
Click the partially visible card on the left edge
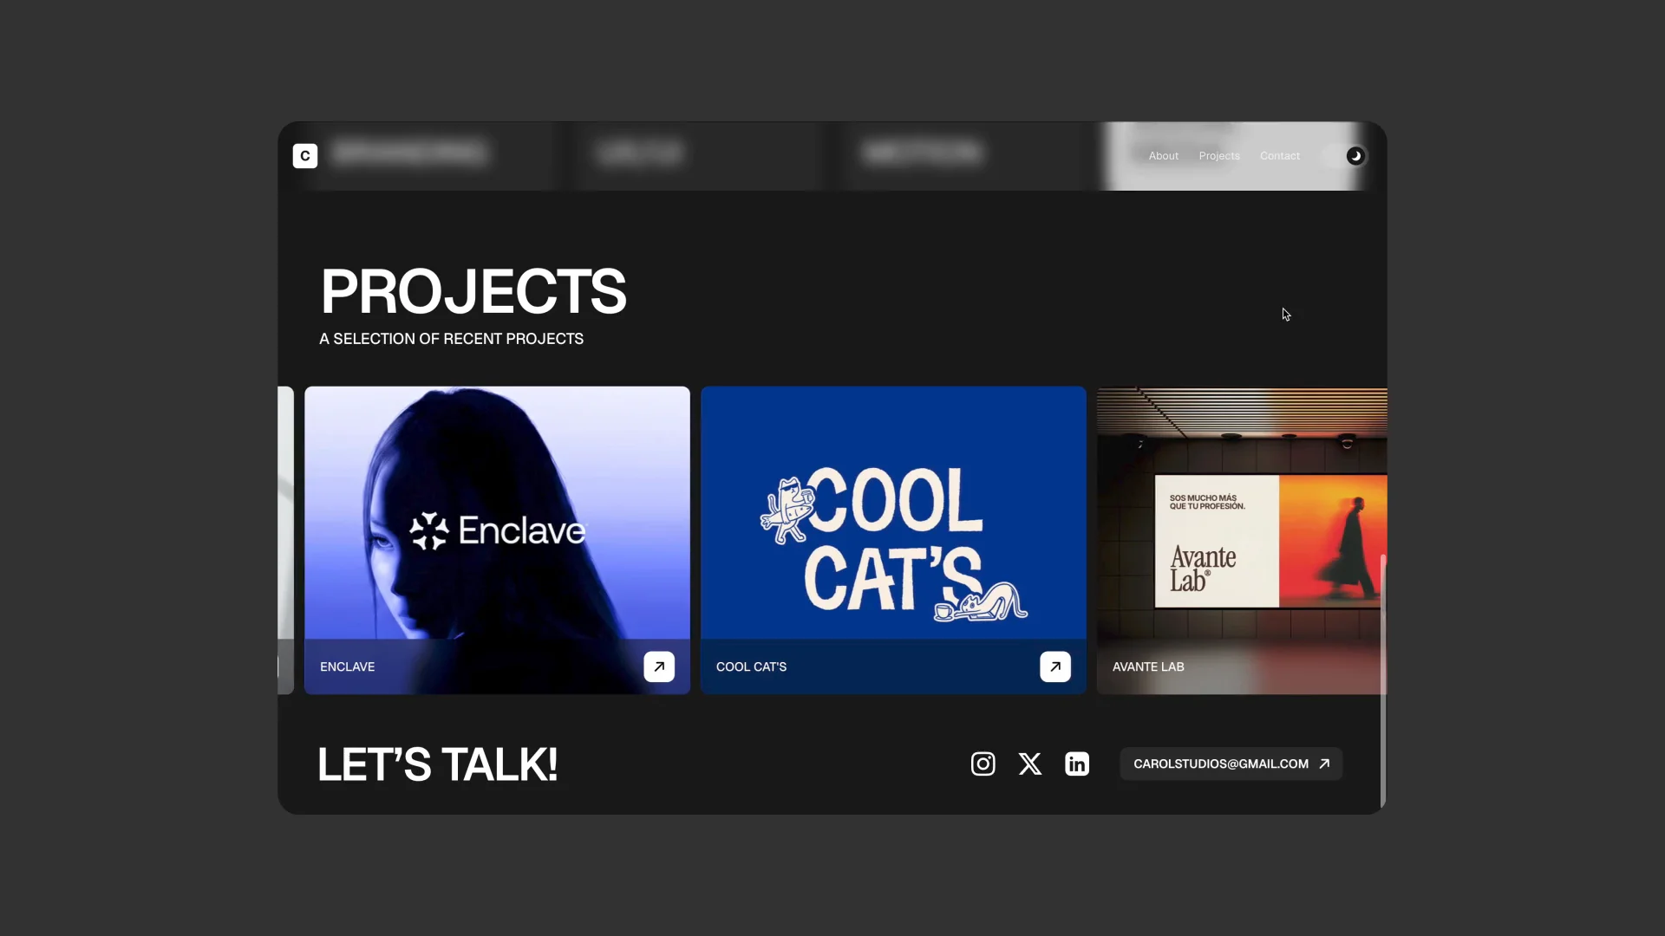tap(285, 540)
